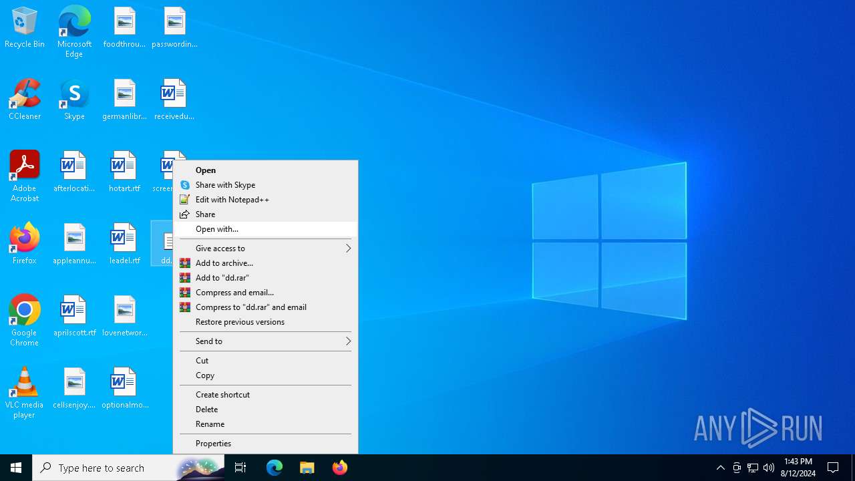
Task: Select the Skype desktop shortcut
Action: point(74,100)
